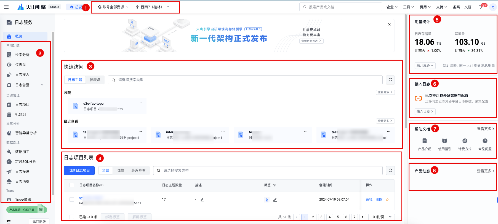This screenshot has height=224, width=498.
Task: Click the 返回旧版 button
Action: point(39,222)
